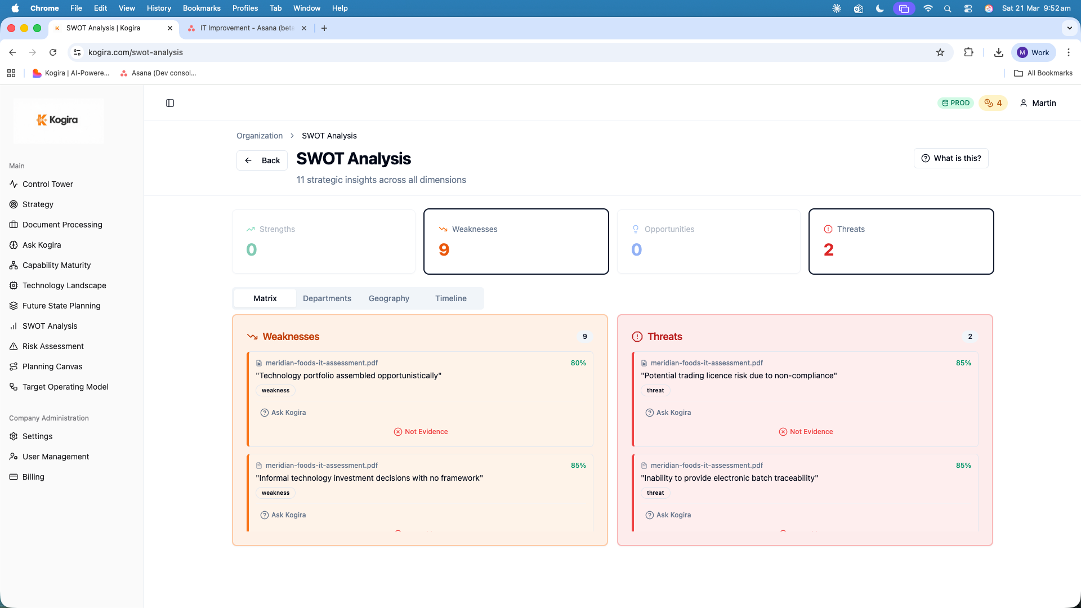Open the Chrome extensions puzzle icon

(969, 52)
